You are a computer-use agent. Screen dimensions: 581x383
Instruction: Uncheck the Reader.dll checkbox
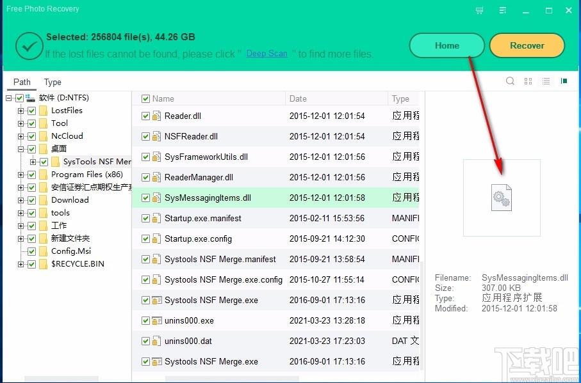pyautogui.click(x=145, y=116)
